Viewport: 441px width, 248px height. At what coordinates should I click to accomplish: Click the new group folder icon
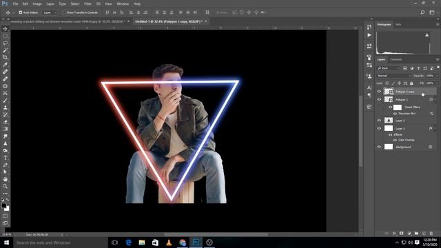(x=416, y=234)
